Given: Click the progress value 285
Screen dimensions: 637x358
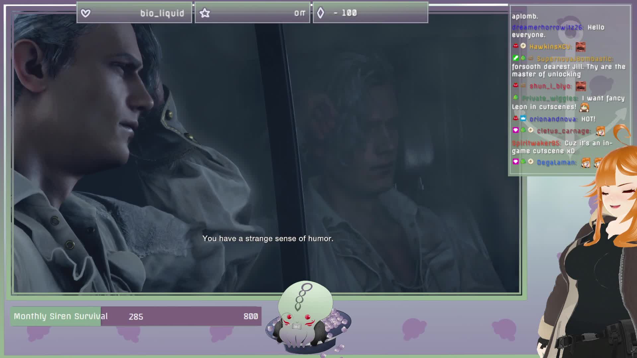Looking at the screenshot, I should 136,317.
